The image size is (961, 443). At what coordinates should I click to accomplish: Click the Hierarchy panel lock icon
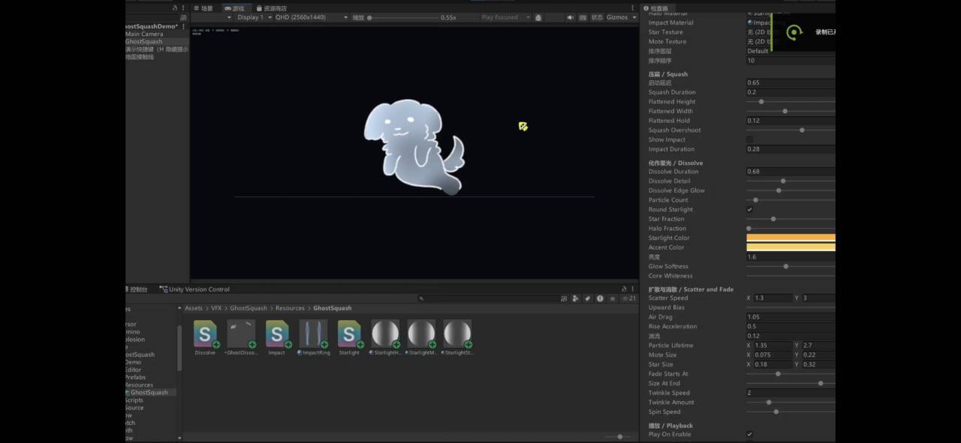176,7
